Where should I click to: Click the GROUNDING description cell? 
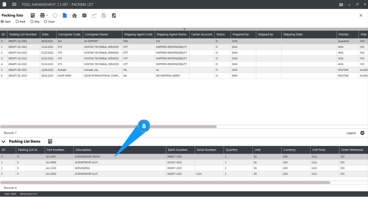(120, 168)
